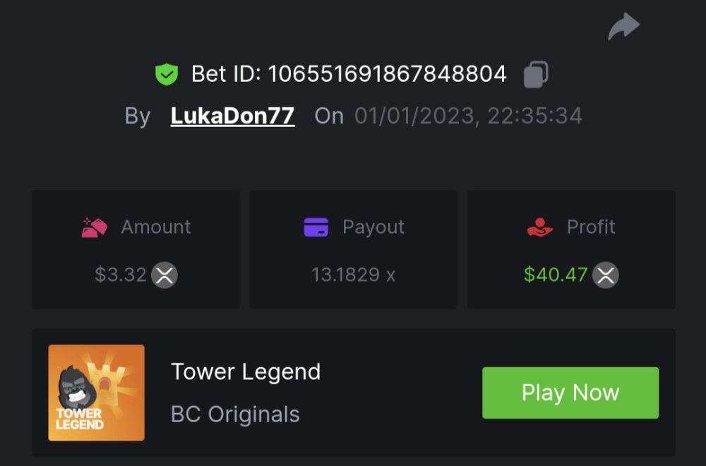
Task: Open the LukaDon77 user profile
Action: [232, 116]
